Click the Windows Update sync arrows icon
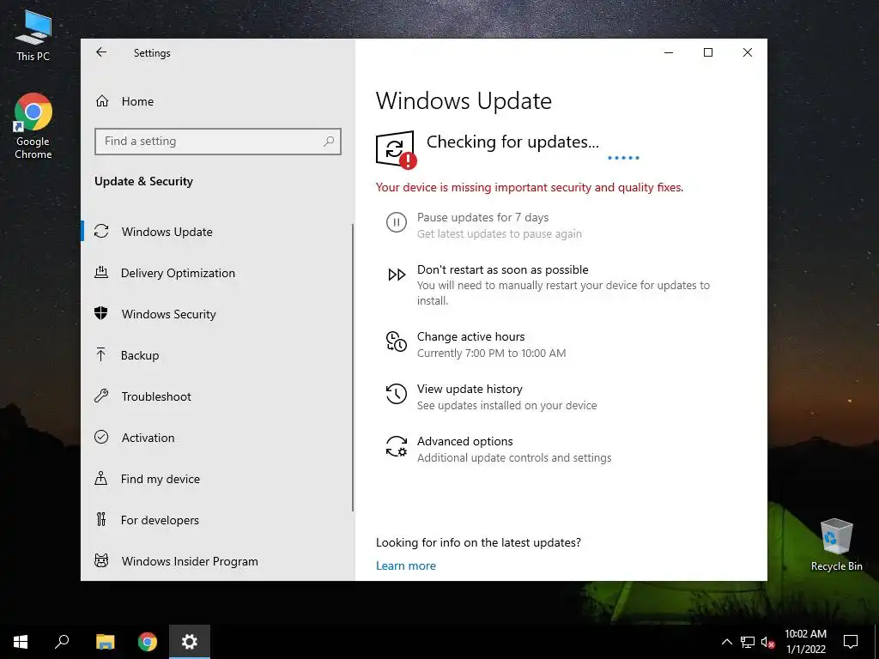This screenshot has width=879, height=659. pyautogui.click(x=101, y=231)
